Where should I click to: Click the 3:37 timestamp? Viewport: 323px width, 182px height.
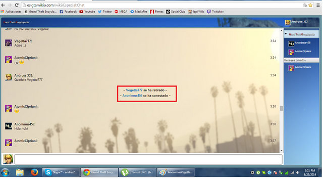click(273, 141)
